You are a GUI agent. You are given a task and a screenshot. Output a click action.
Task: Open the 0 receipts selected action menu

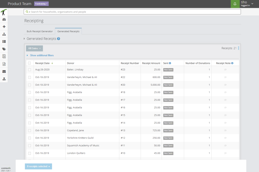38,166
